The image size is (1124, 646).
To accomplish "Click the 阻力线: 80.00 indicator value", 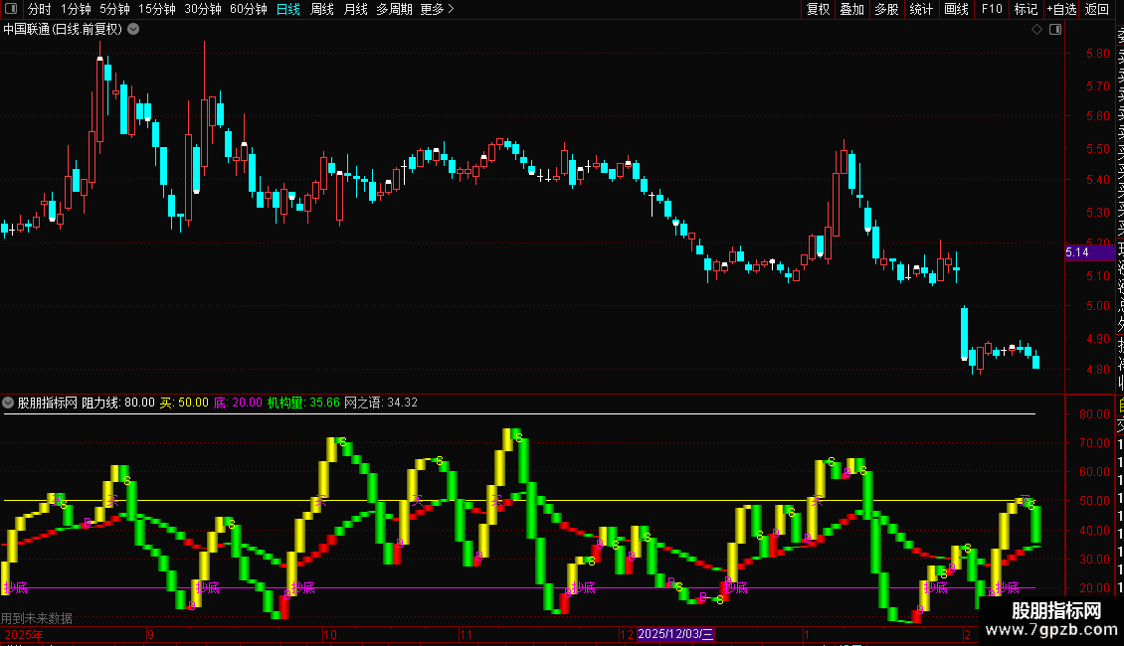I will point(118,403).
